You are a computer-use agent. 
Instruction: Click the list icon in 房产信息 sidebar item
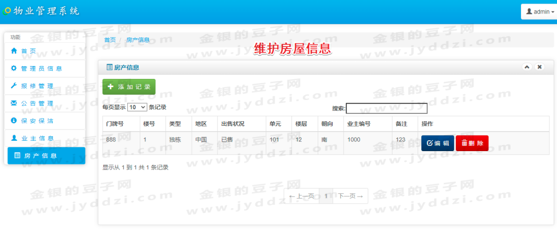click(17, 155)
